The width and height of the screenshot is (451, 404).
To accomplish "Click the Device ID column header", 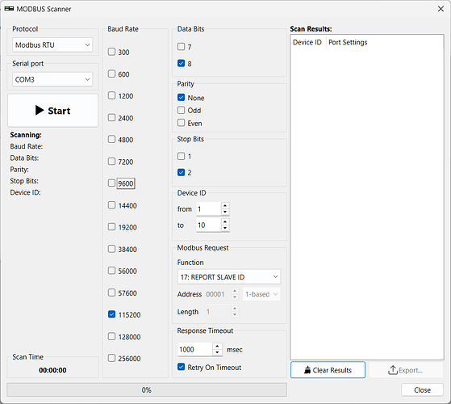I will [307, 42].
